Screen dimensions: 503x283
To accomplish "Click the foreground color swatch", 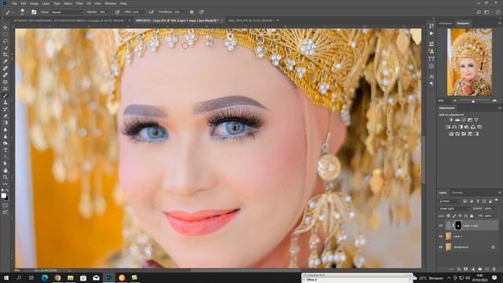I will [x=3, y=196].
